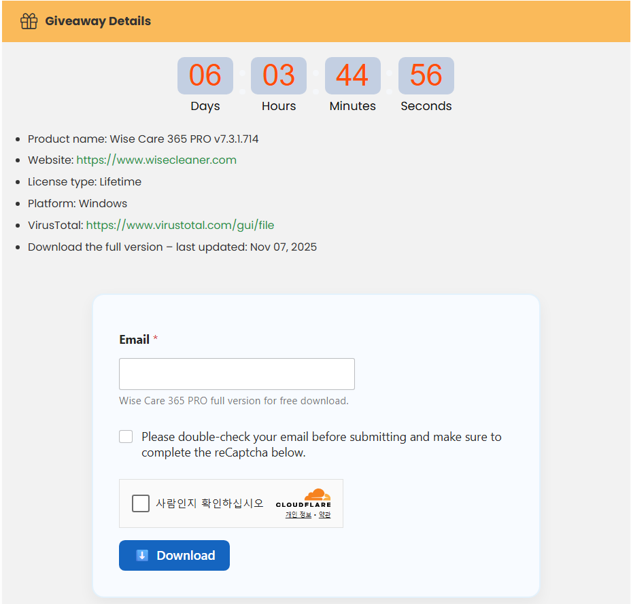
Task: Click the Cloudflare logo
Action: tap(304, 498)
